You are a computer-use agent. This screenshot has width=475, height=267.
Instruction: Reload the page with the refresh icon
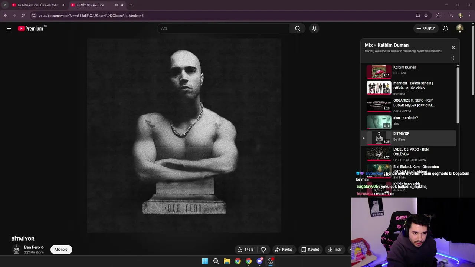click(x=23, y=16)
